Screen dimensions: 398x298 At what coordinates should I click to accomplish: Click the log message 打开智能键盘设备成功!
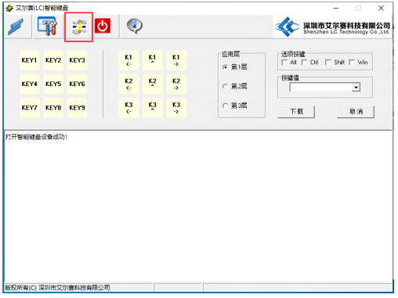[36, 137]
